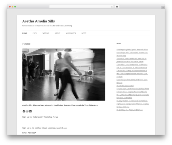Click Sign up for Viola Spolin Workshop News text
Screen dimensions: 172x145
point(40,117)
